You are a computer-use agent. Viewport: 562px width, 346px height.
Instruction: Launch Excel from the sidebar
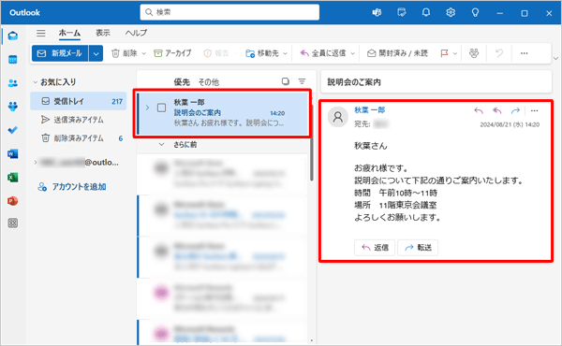pyautogui.click(x=13, y=177)
